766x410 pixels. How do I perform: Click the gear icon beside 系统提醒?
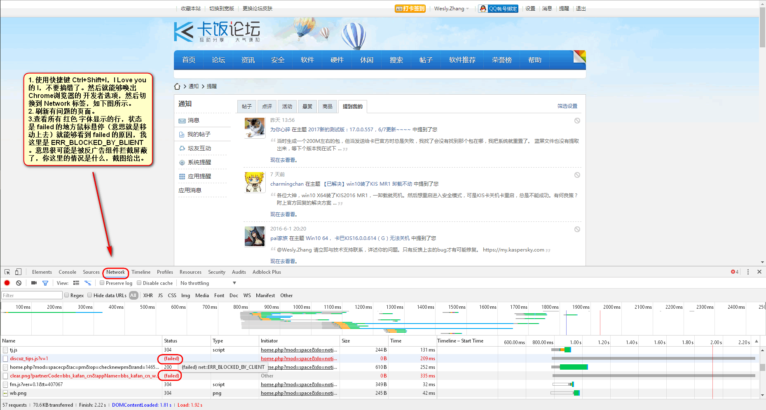point(182,163)
